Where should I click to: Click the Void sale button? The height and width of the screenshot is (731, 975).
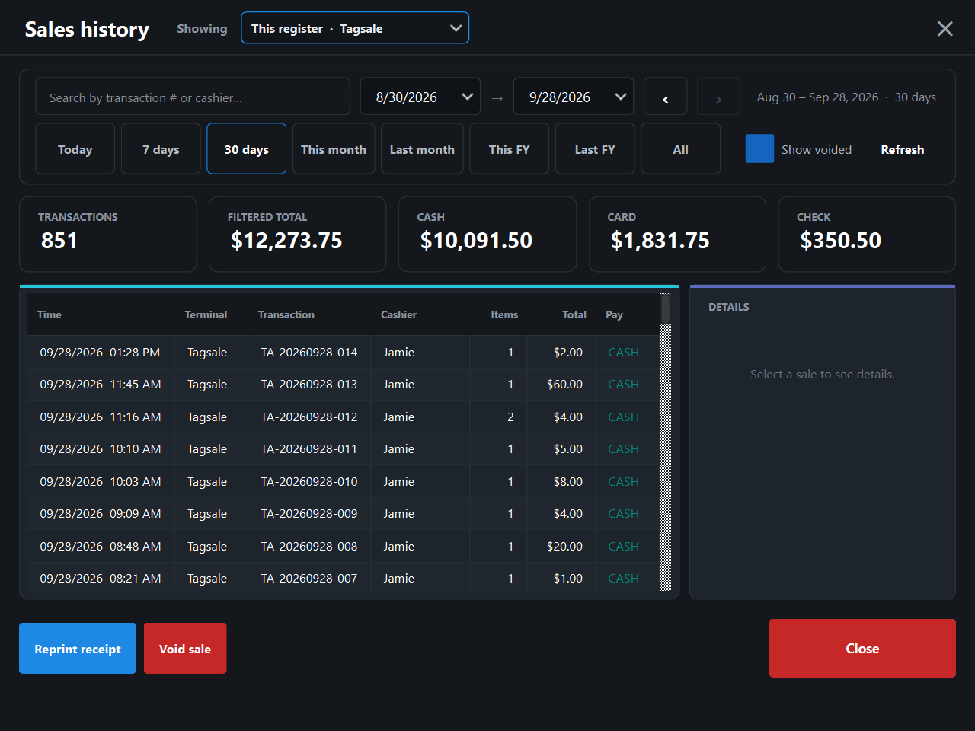coord(185,649)
